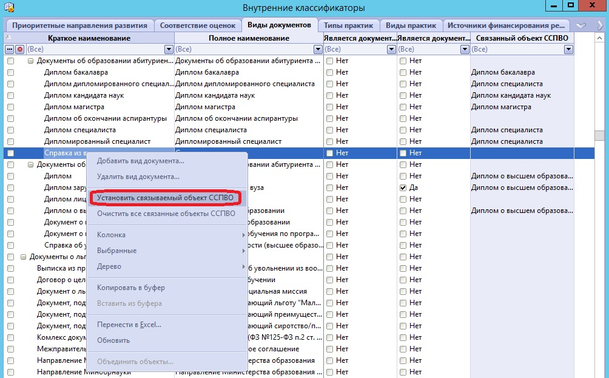The image size is (609, 378).
Task: Click the vertical scrollbar up arrow
Action: pos(600,38)
